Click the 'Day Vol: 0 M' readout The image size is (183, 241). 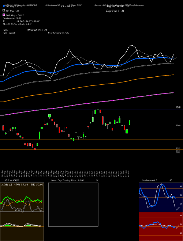pos(115,11)
